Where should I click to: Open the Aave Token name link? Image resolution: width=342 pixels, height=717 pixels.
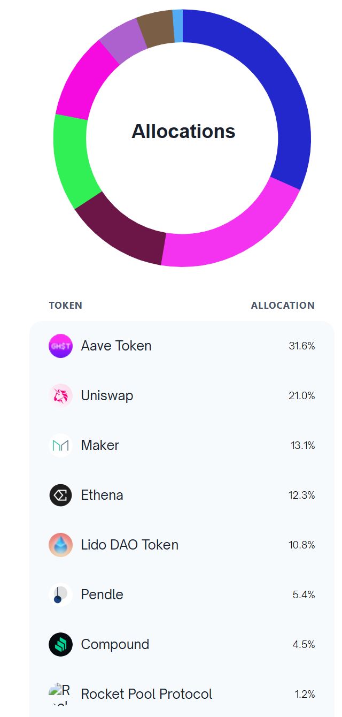pyautogui.click(x=116, y=346)
